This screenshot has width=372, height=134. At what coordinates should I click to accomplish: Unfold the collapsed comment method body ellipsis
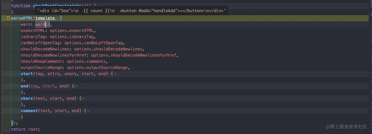88,111
